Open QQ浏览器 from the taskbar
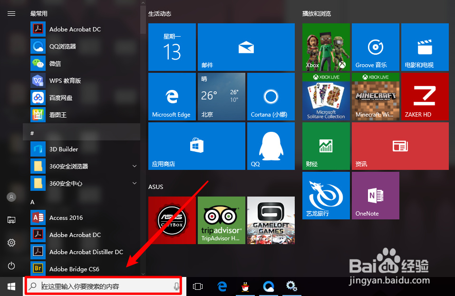This screenshot has width=455, height=296. (269, 286)
